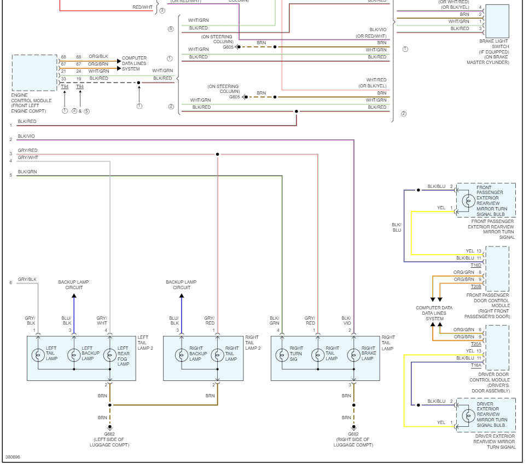Click connector label 'T16D'
The width and height of the screenshot is (529, 464).
476,265
